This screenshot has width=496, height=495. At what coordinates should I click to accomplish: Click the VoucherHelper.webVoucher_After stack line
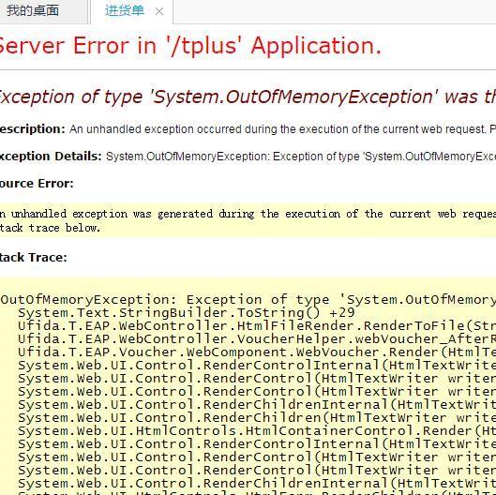(x=257, y=339)
